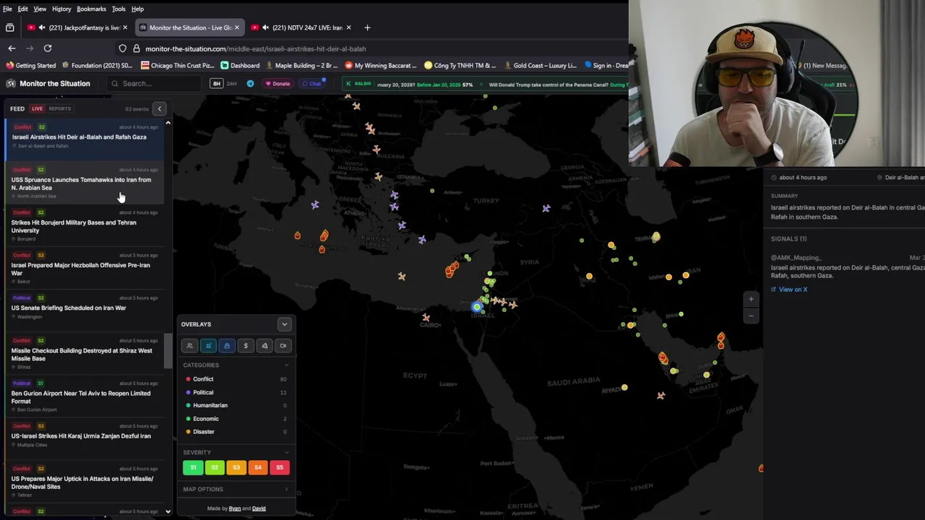Filter by S3 severity swatch

click(236, 467)
